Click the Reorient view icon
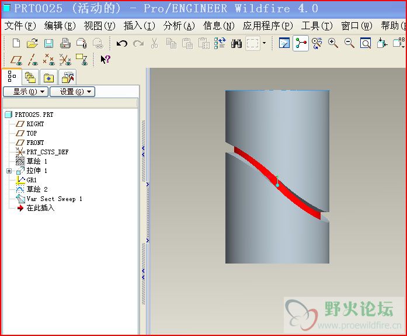This screenshot has height=336, width=407. coord(382,43)
